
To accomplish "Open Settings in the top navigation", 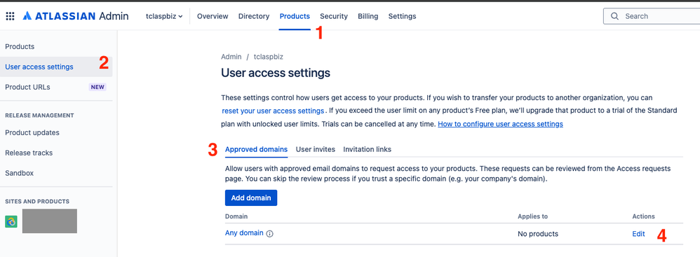I will [402, 17].
